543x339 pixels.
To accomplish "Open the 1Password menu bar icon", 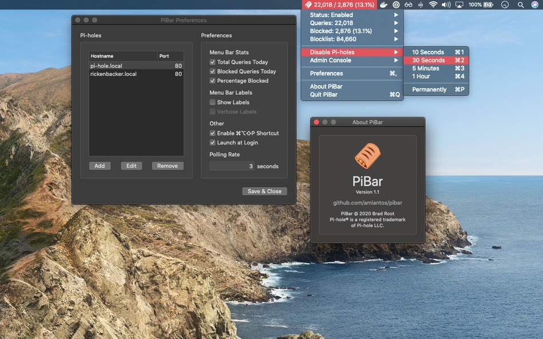I will click(x=396, y=5).
